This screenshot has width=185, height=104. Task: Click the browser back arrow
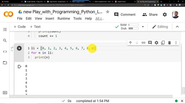[2, 5]
